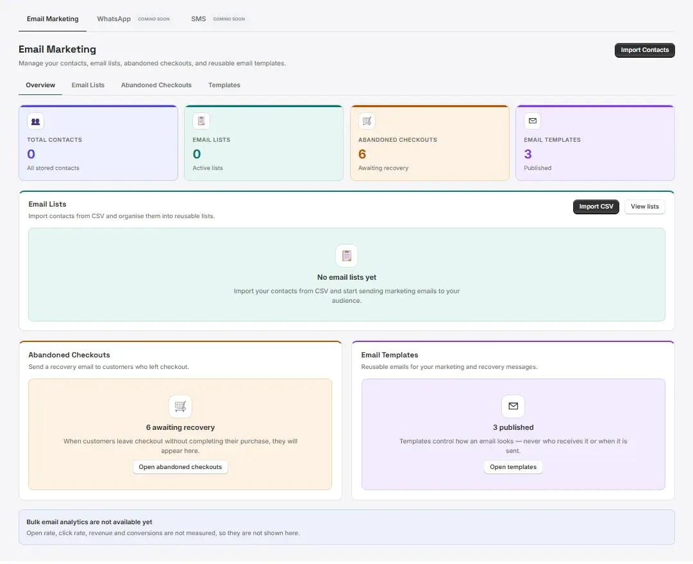The width and height of the screenshot is (693, 564).
Task: Click the 'Email Marketing' page heading
Action: pyautogui.click(x=58, y=49)
